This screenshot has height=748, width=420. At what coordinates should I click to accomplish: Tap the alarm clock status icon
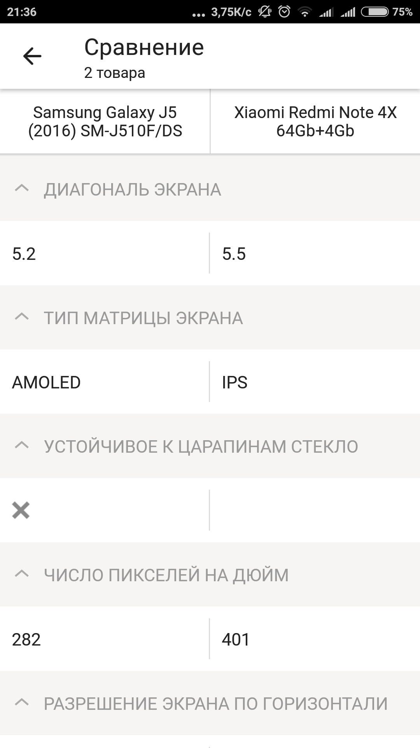[x=284, y=12]
